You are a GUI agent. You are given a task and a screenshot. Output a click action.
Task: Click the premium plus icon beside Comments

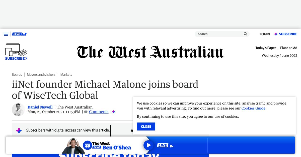click(114, 112)
